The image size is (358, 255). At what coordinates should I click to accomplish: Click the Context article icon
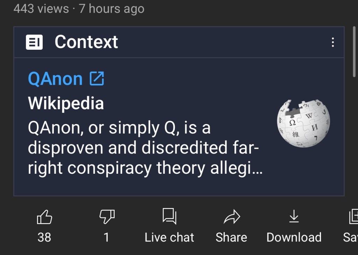point(34,42)
